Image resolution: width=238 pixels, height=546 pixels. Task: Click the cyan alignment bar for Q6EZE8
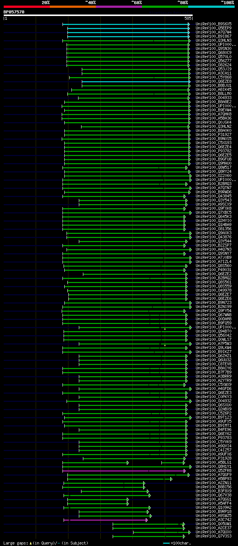[x=136, y=81]
